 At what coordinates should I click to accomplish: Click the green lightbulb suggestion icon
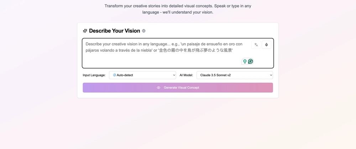[x=245, y=61]
